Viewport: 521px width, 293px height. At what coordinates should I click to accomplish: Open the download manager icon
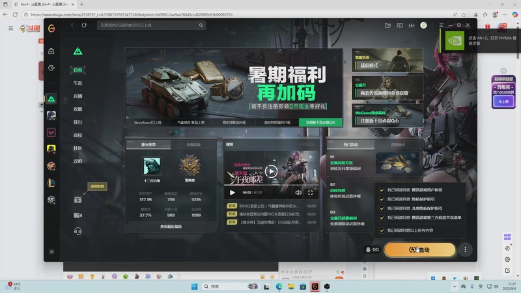[x=412, y=25]
